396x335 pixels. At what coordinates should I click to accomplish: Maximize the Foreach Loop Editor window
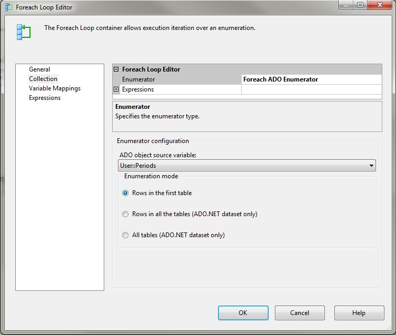click(360, 5)
